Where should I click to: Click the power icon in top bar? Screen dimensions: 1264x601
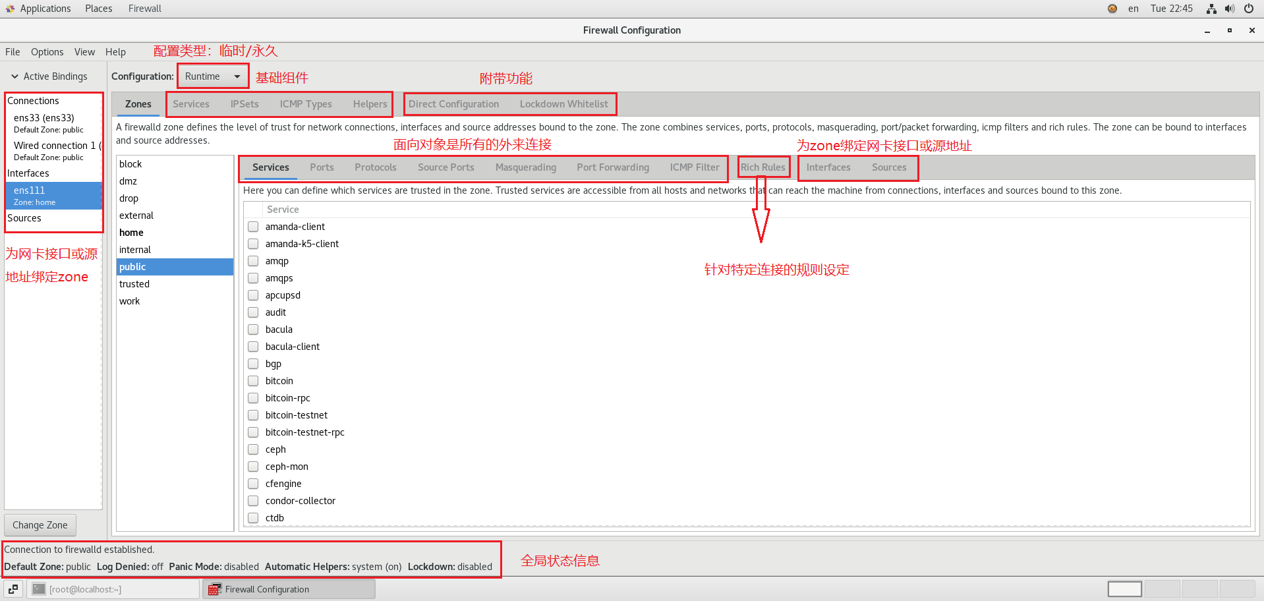(1248, 9)
